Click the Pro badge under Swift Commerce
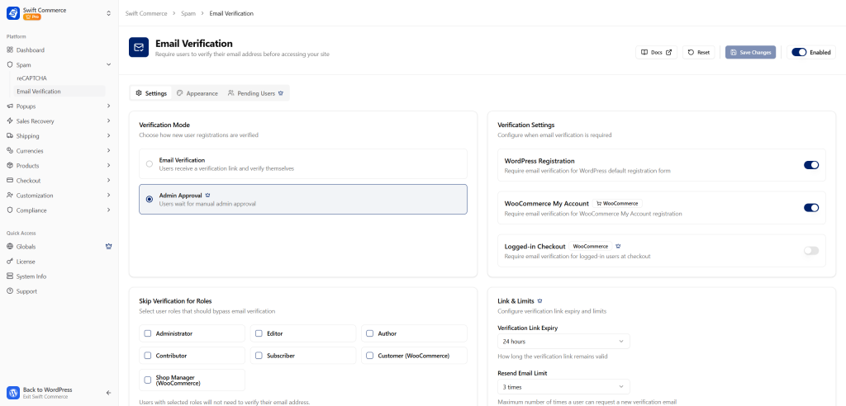 32,17
